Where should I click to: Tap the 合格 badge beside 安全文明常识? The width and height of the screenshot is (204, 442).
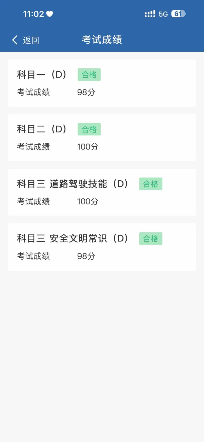coord(151,239)
